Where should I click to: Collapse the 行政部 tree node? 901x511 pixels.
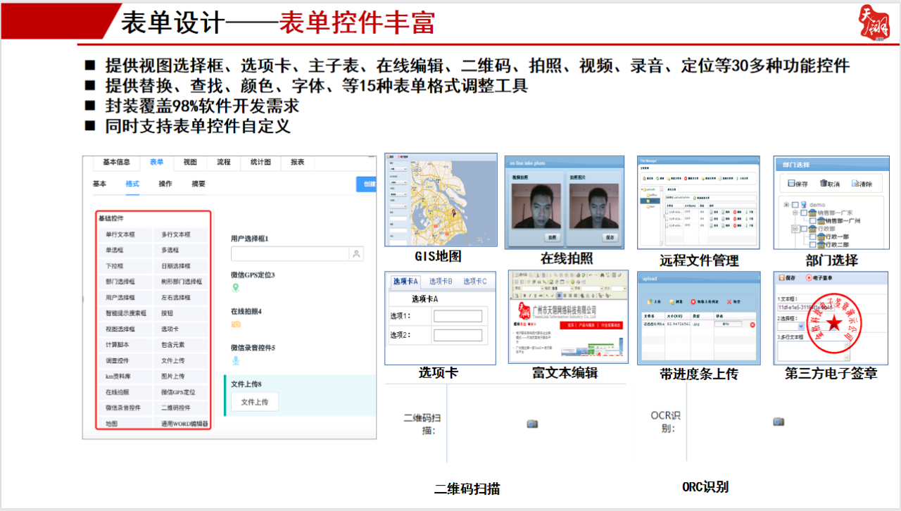[795, 227]
